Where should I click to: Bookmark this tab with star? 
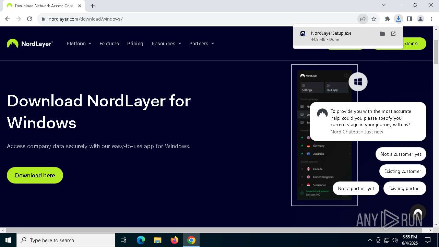tap(374, 19)
